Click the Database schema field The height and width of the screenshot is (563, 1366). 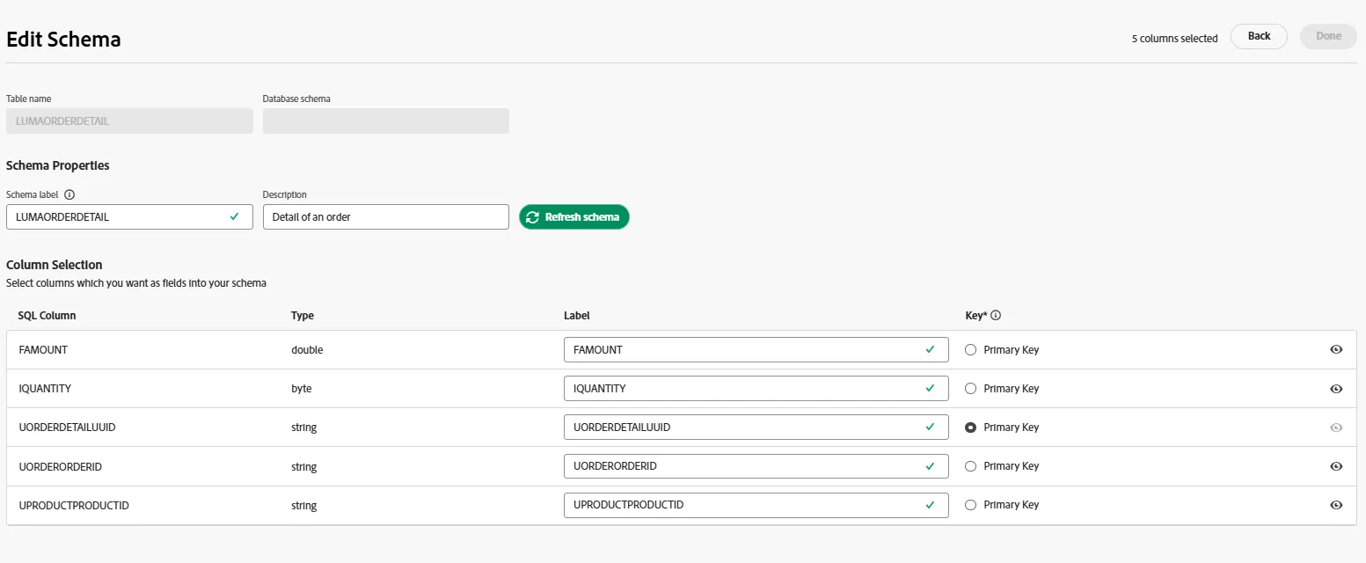click(x=386, y=121)
